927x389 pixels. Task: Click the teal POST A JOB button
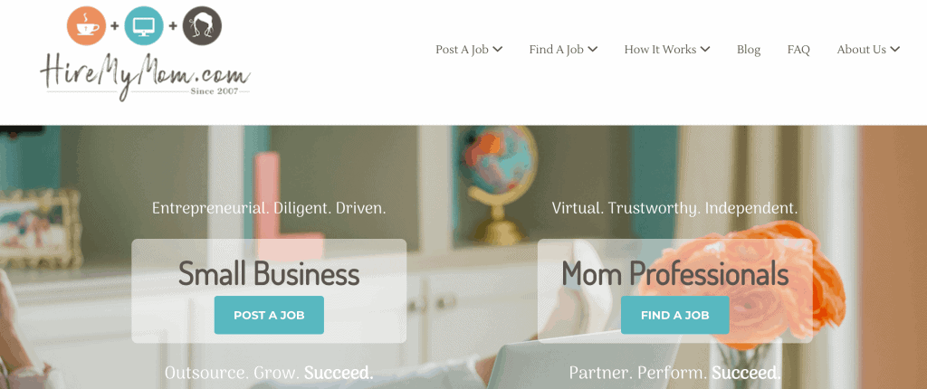pos(269,315)
